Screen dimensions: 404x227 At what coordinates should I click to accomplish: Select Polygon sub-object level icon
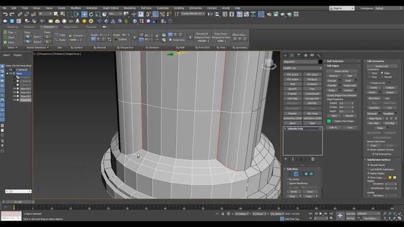tap(306, 174)
